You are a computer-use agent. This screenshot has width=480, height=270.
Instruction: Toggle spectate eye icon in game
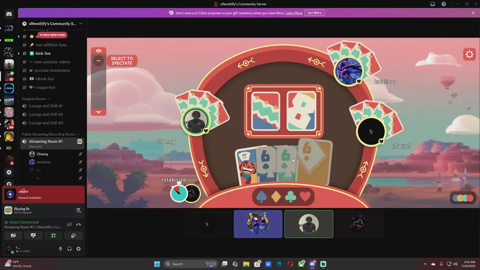click(99, 51)
